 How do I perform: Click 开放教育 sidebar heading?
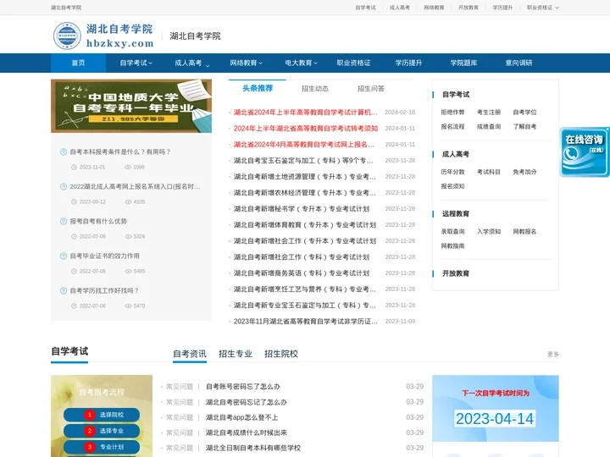(456, 273)
